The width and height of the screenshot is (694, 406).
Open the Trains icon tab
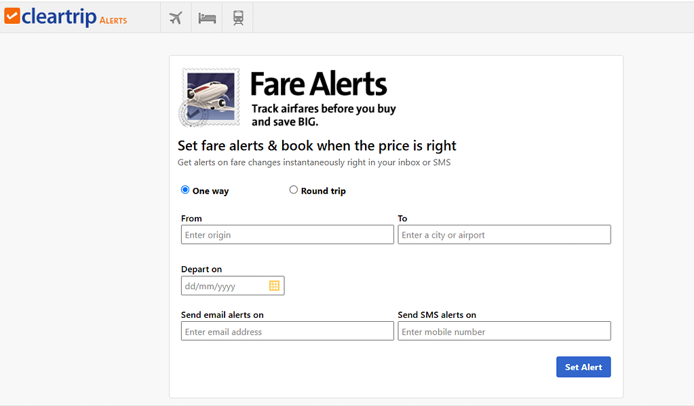238,18
